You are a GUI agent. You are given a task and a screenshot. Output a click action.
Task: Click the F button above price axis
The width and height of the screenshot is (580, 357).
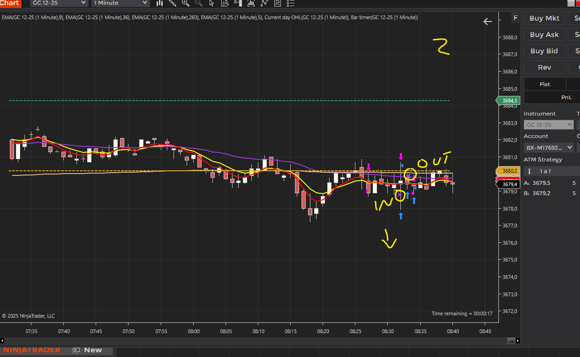516,18
